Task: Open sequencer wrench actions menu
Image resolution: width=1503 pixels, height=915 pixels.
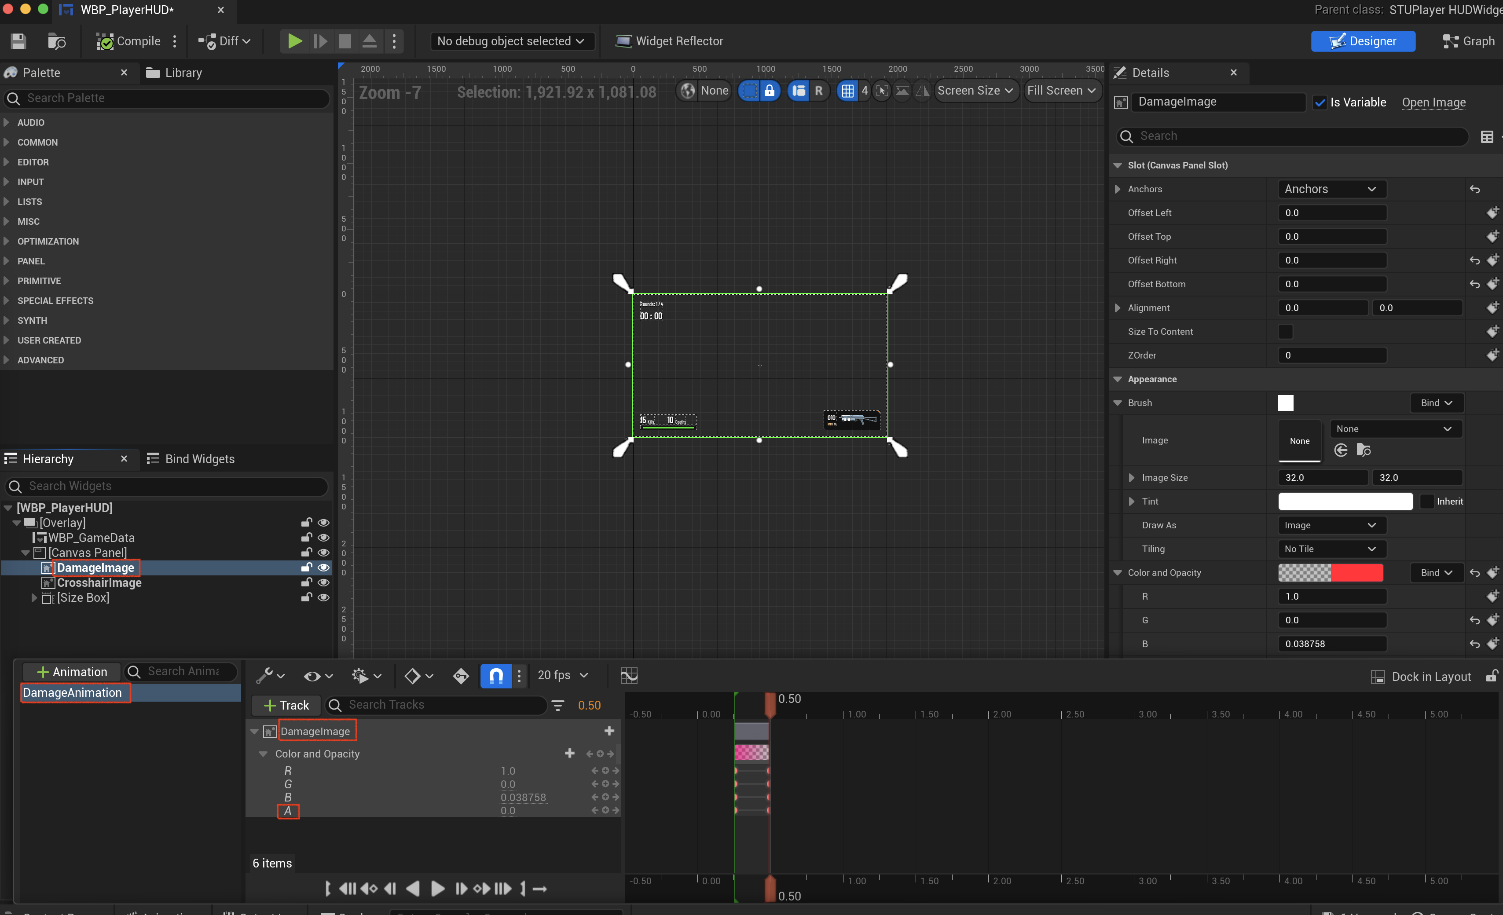Action: coord(270,675)
